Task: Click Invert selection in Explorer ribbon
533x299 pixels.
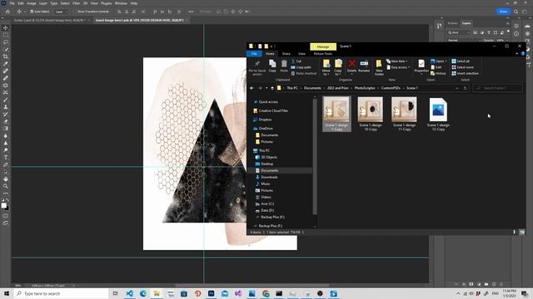Action: point(465,74)
